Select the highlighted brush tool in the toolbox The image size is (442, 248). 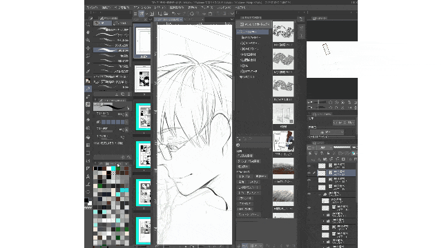(x=88, y=89)
